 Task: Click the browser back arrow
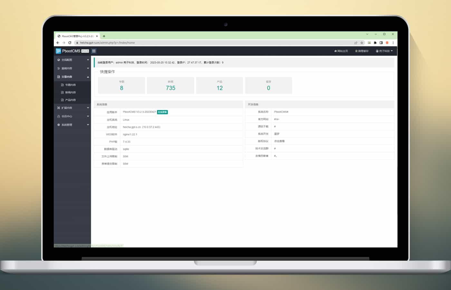(x=58, y=43)
